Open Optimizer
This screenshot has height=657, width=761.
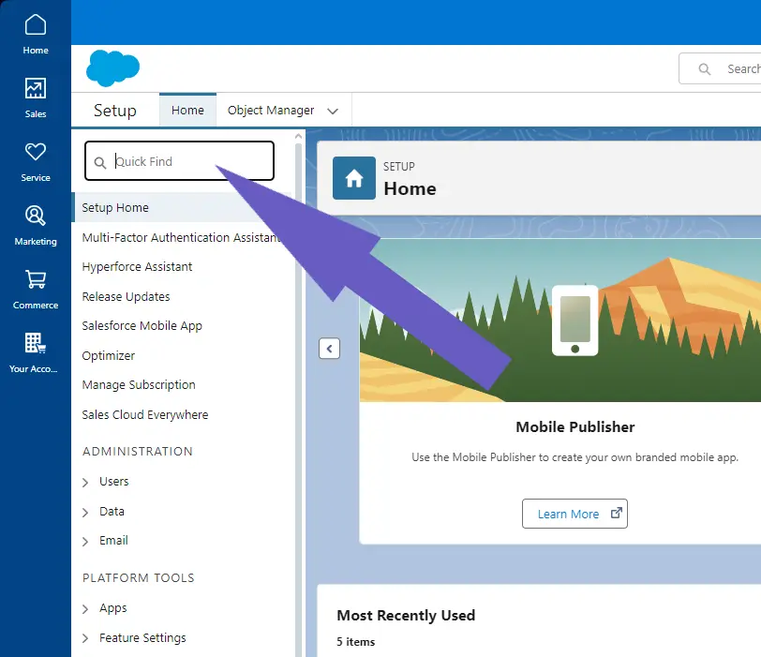[x=108, y=355]
